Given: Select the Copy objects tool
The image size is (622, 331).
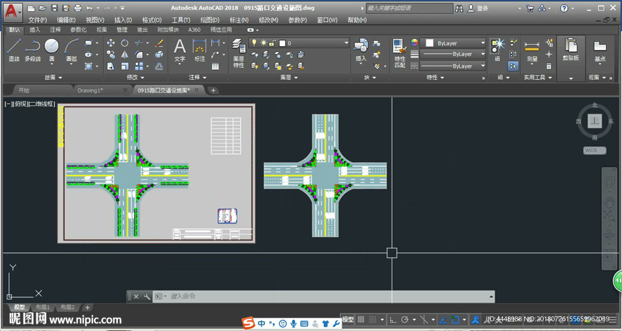Looking at the screenshot, I should click(111, 54).
